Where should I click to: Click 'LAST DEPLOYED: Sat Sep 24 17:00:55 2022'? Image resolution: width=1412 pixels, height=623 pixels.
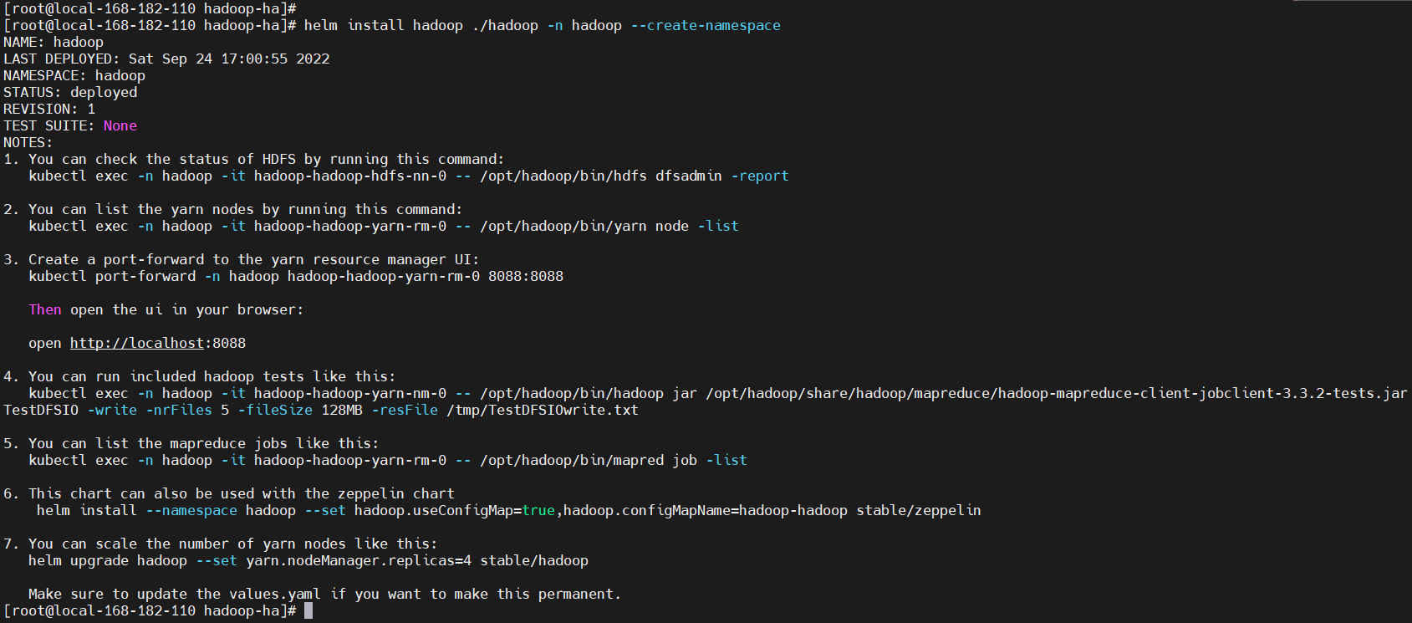tap(166, 59)
